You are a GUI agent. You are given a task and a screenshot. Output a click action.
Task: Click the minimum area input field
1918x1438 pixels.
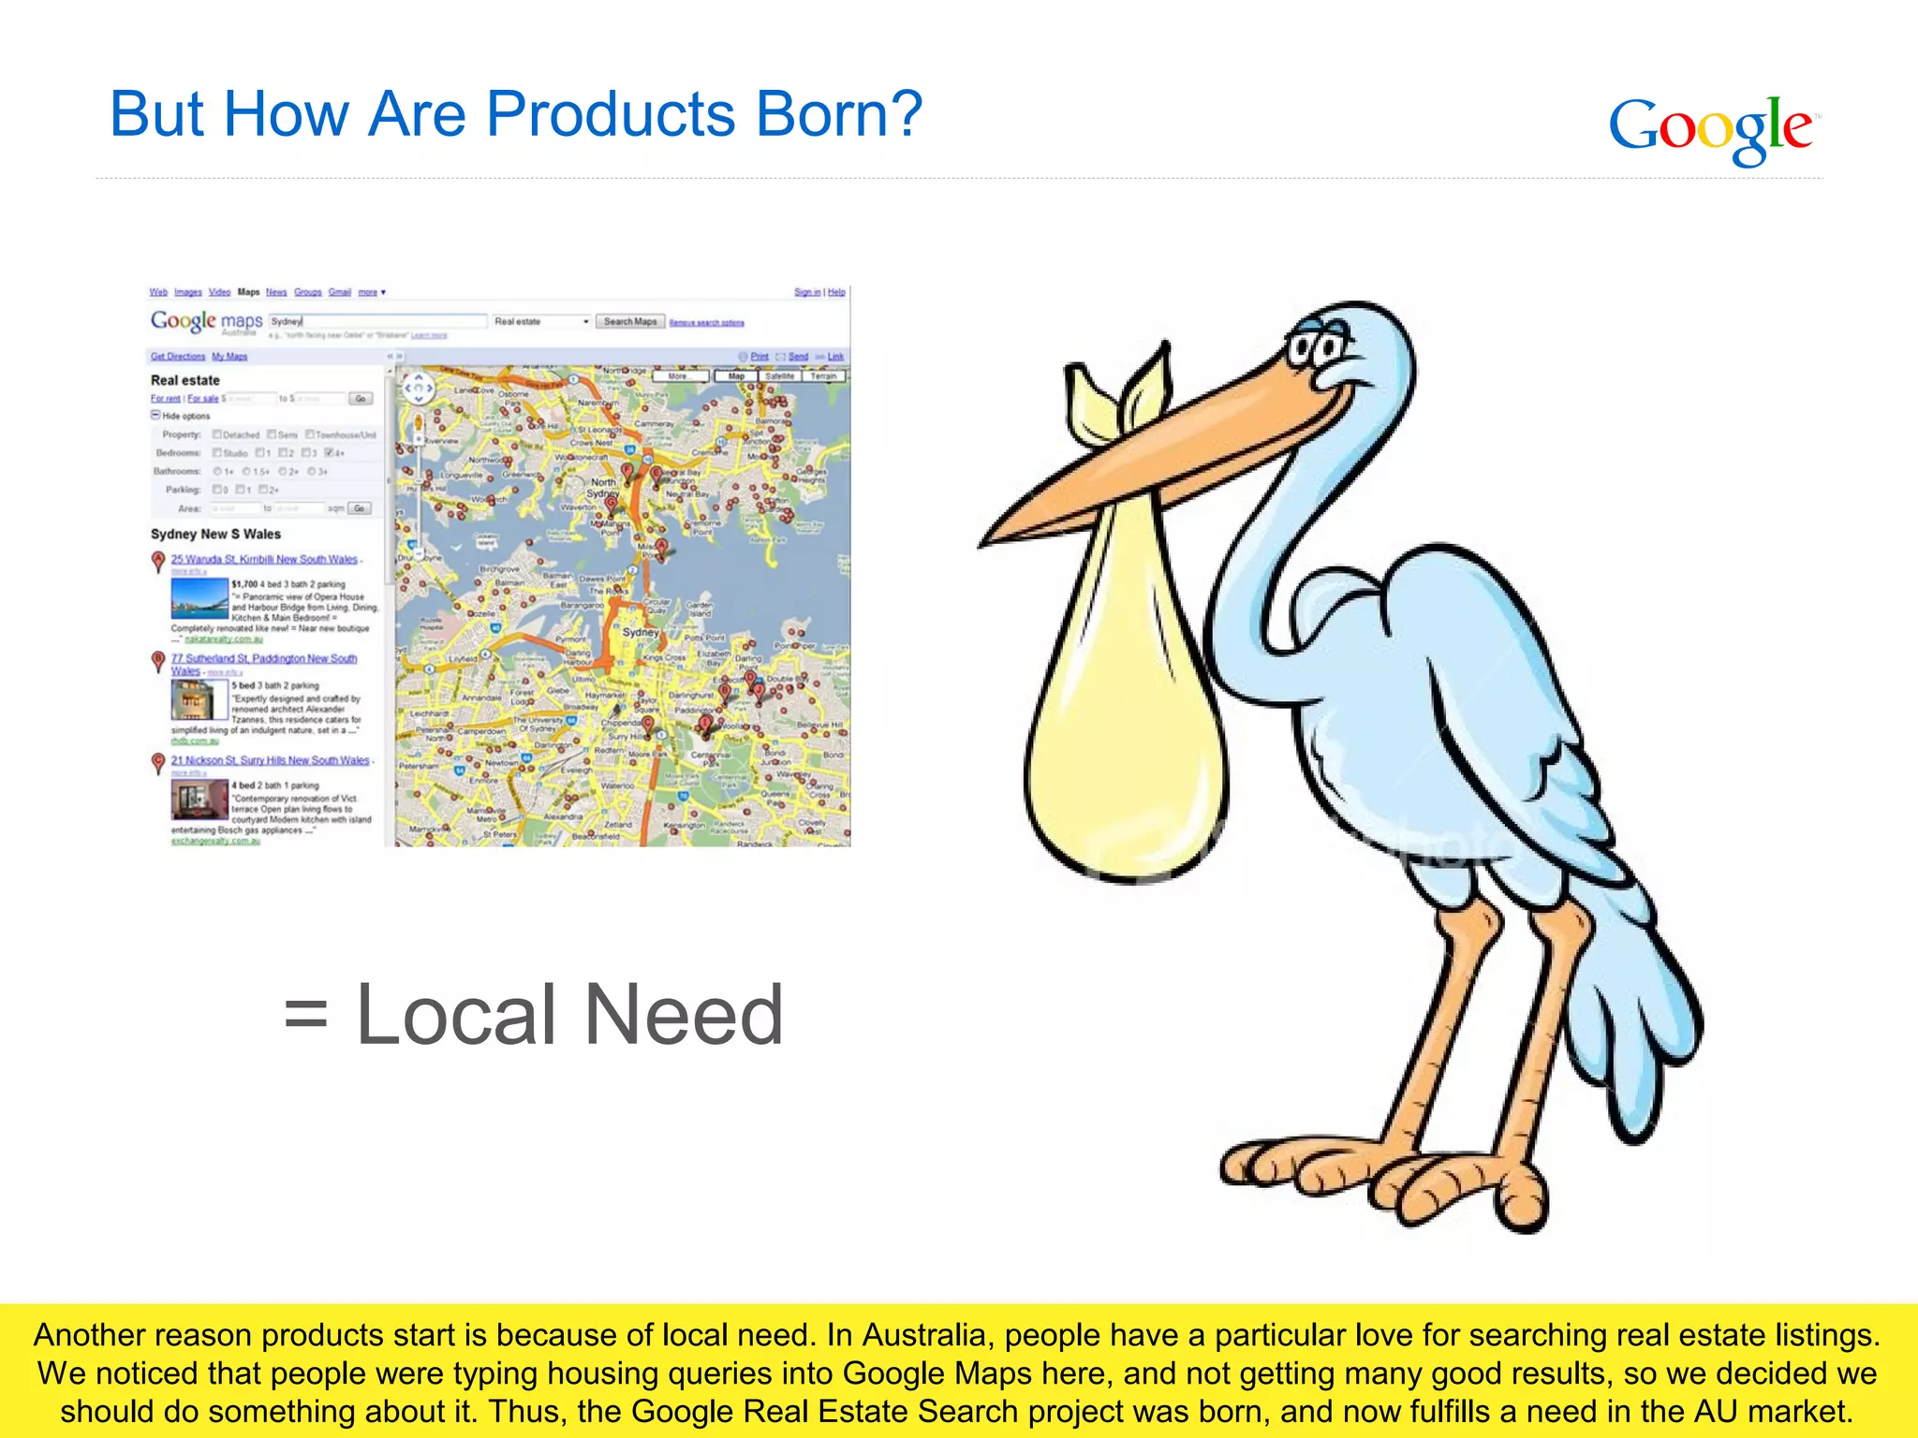pos(235,508)
